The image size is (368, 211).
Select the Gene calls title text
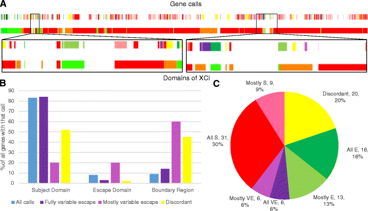point(183,4)
